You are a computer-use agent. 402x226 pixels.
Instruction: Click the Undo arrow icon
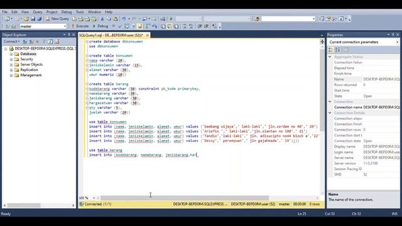(124, 19)
